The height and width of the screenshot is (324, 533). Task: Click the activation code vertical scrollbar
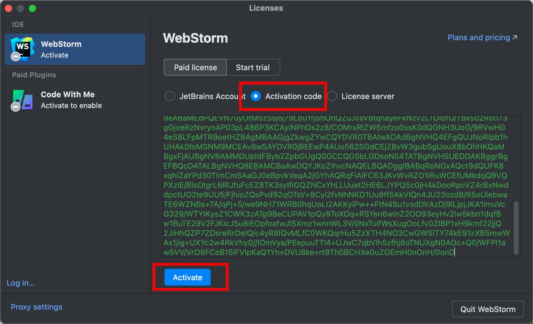(516, 228)
